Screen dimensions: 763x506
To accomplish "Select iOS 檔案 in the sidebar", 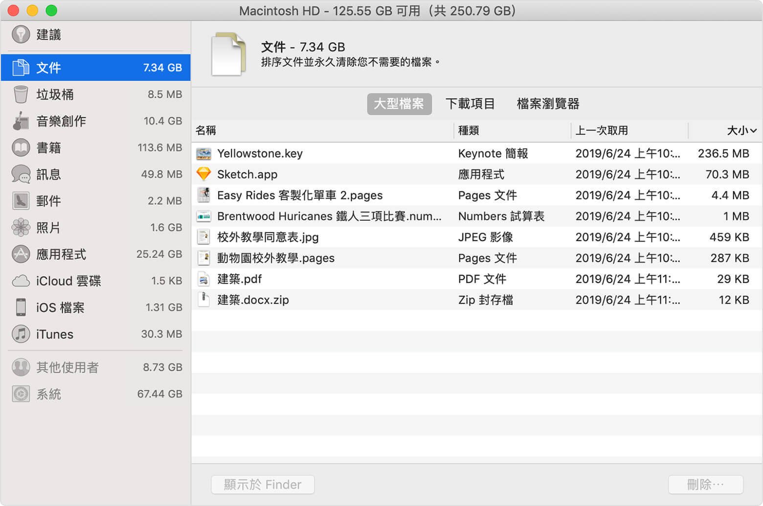I will pyautogui.click(x=96, y=307).
